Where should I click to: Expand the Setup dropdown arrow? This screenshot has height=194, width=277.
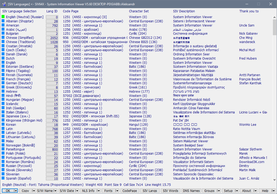(x=237, y=191)
